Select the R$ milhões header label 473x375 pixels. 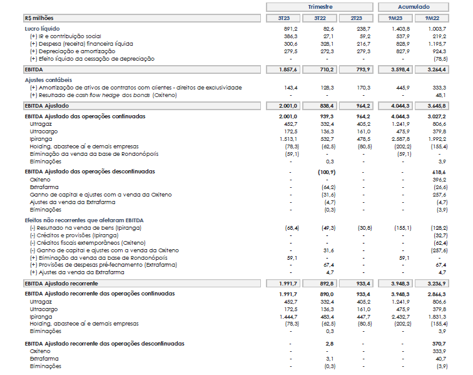click(x=142, y=18)
